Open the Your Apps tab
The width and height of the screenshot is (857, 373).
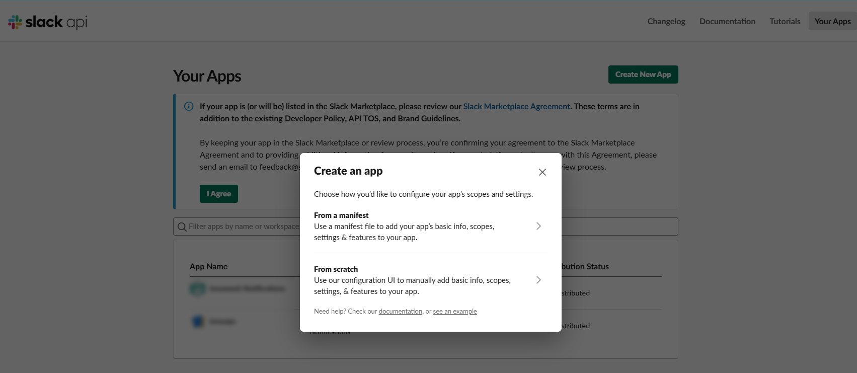[x=832, y=21]
